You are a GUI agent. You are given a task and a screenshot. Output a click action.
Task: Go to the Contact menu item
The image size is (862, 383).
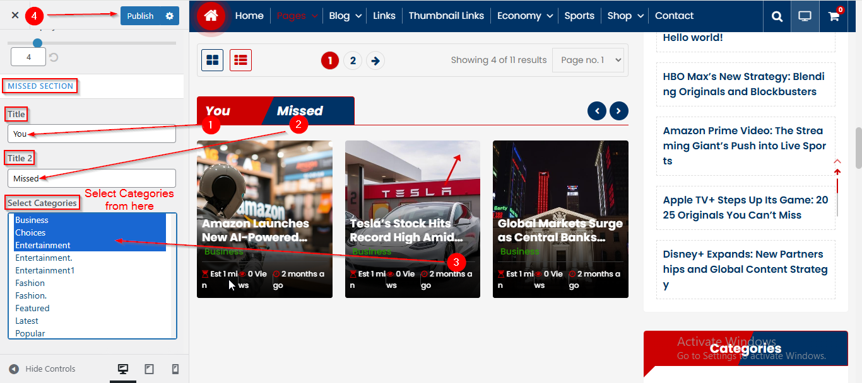(x=674, y=16)
